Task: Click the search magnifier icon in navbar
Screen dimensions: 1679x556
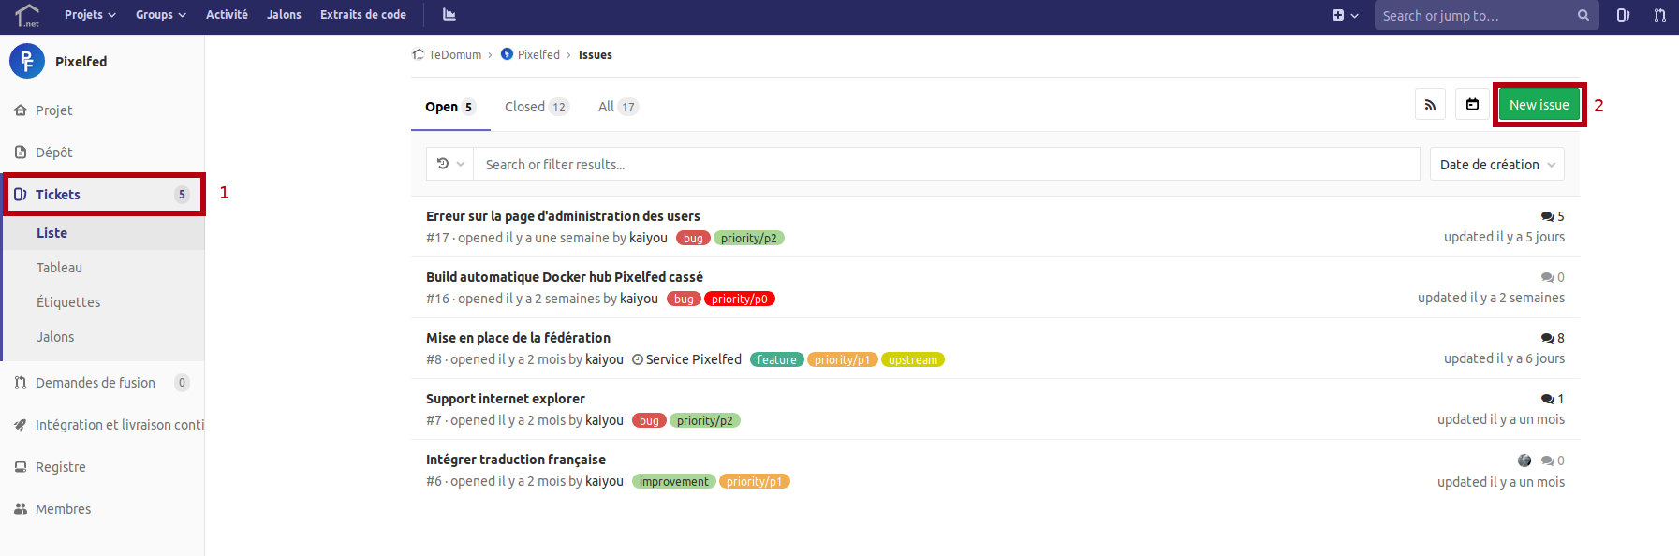Action: click(x=1583, y=16)
